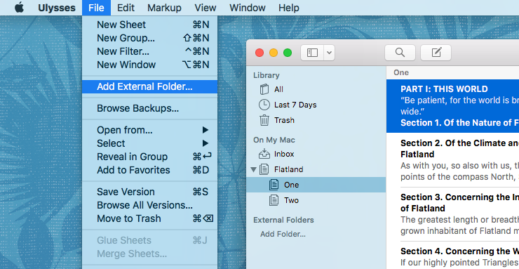
Task: Collapse the Flatland group triangle
Action: (x=254, y=169)
